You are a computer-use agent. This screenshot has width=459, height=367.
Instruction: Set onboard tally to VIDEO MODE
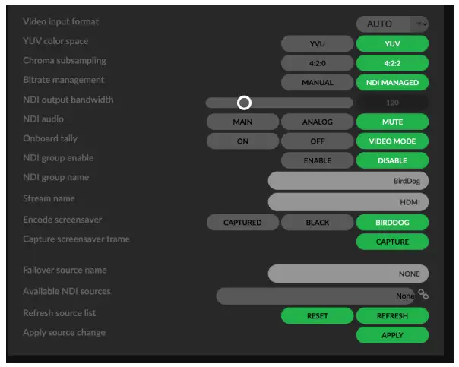click(392, 141)
